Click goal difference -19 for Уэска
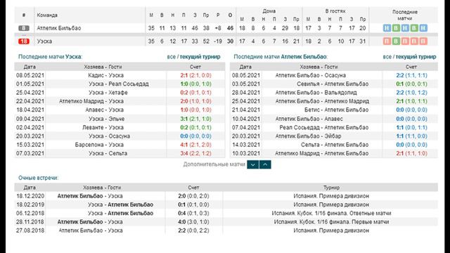The image size is (450, 253). point(218,41)
